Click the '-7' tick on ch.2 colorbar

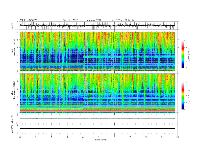click(x=186, y=109)
